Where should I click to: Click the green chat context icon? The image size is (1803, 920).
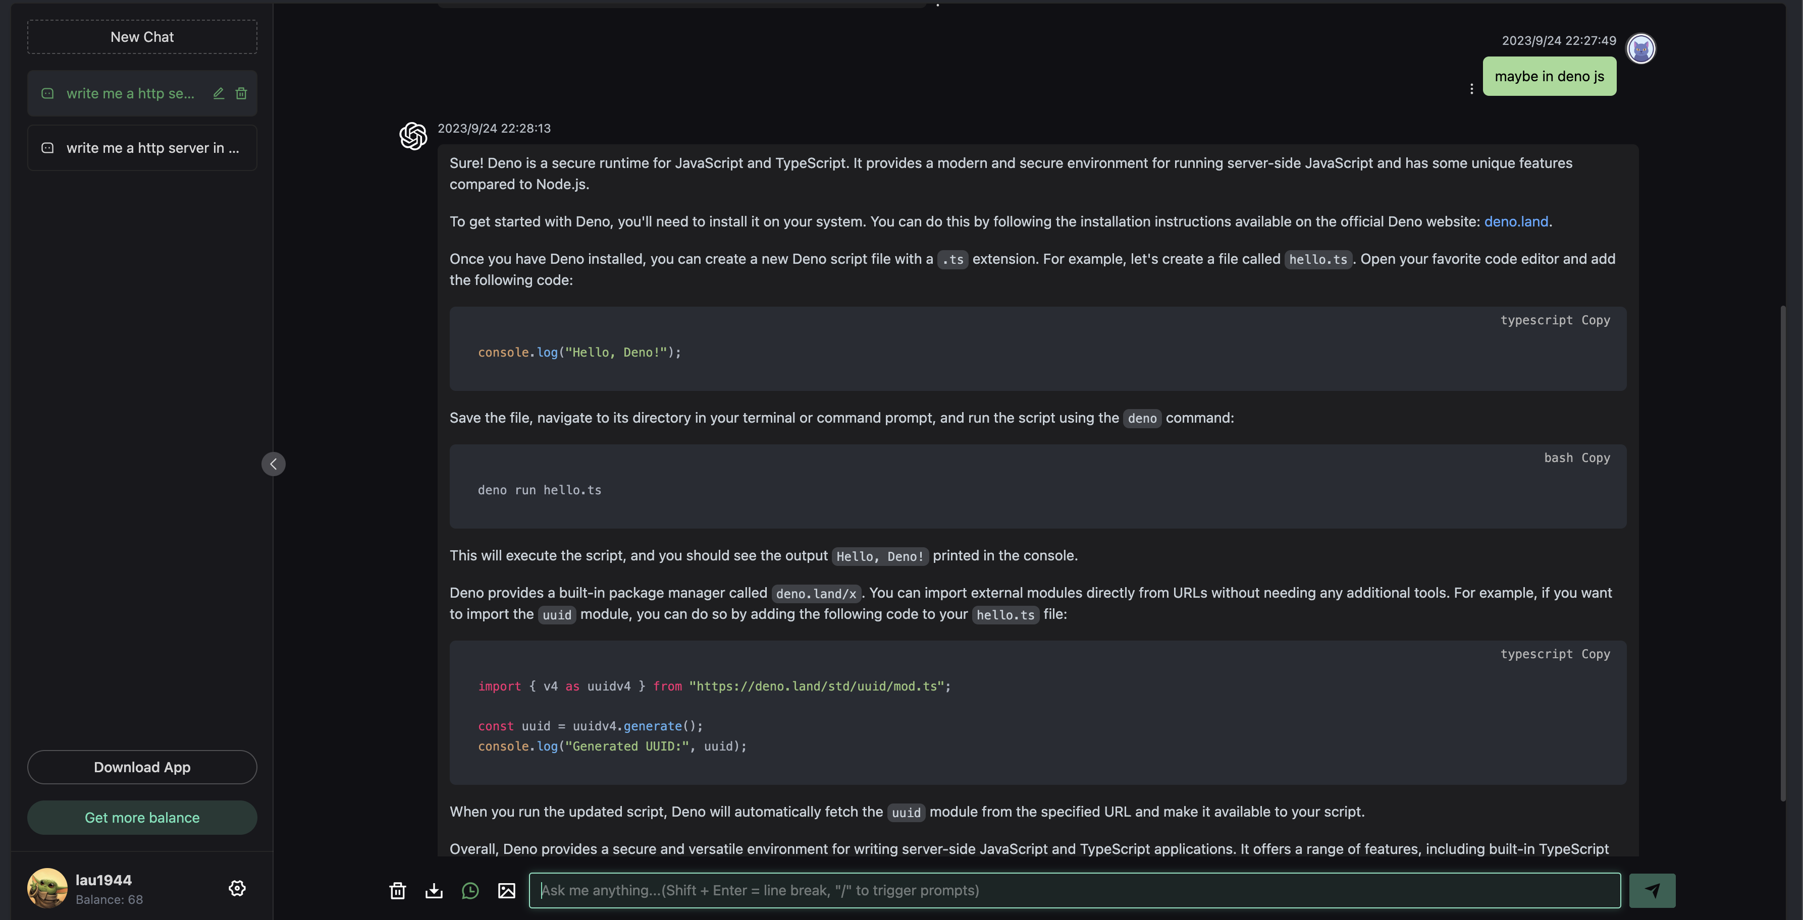pyautogui.click(x=470, y=891)
